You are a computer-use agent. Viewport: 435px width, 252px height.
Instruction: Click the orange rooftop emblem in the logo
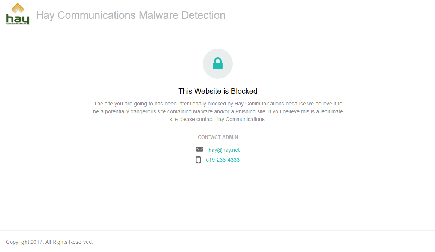coord(18,8)
